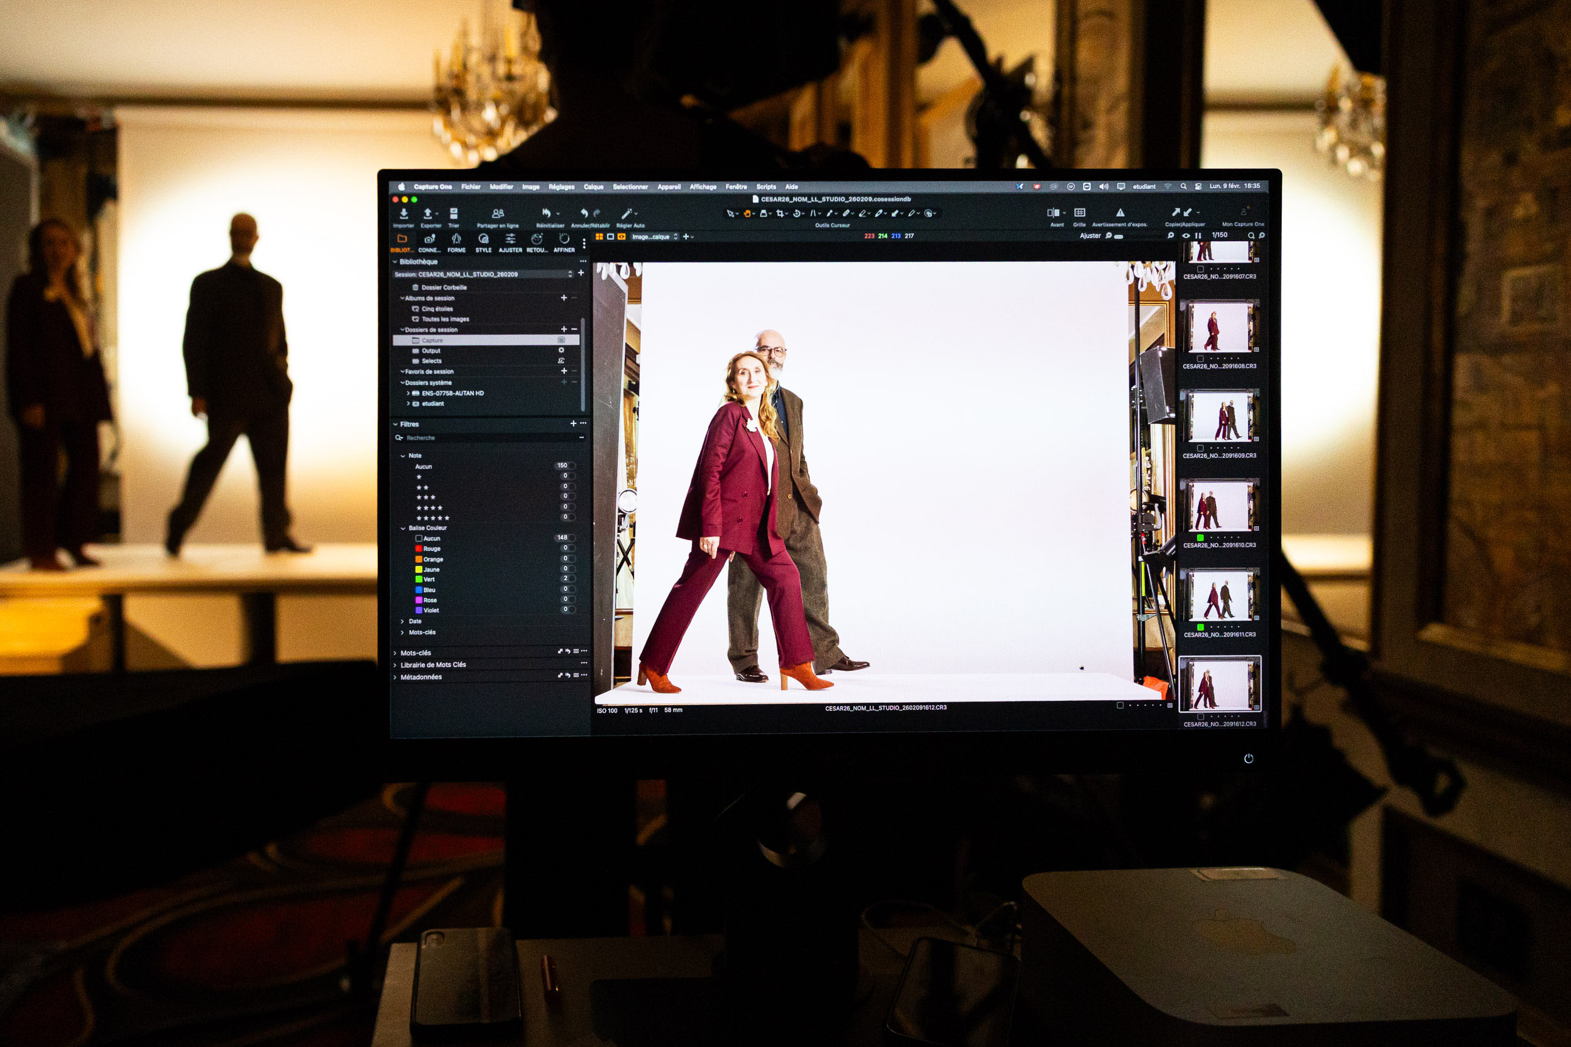Open Partager en ligne sharing icon
Viewport: 1571px width, 1047px height.
point(498,214)
